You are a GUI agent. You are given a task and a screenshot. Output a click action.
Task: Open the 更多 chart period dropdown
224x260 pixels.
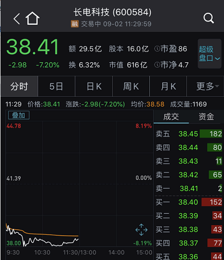[x=205, y=86]
